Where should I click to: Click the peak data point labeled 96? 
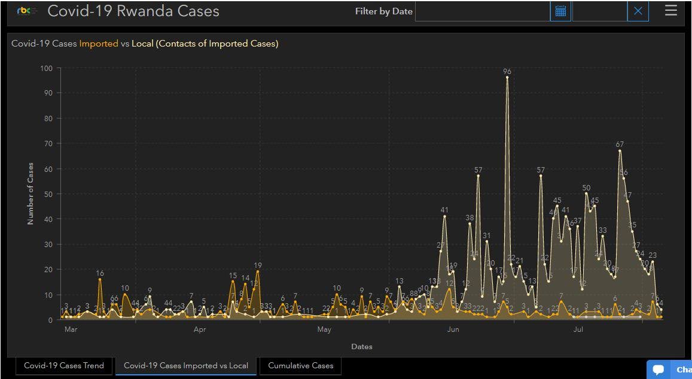(507, 77)
